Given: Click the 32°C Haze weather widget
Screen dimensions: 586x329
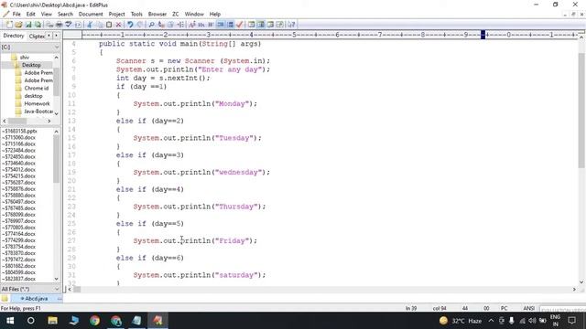Looking at the screenshot, I should click(x=461, y=321).
